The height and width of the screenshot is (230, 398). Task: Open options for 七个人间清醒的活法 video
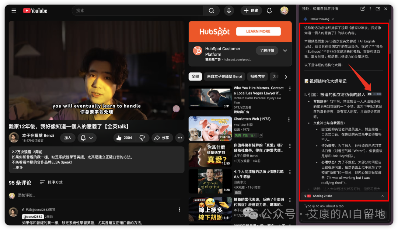click(x=290, y=172)
